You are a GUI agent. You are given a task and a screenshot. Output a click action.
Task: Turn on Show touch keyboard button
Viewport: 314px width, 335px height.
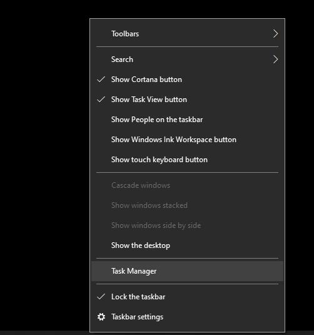pyautogui.click(x=187, y=160)
